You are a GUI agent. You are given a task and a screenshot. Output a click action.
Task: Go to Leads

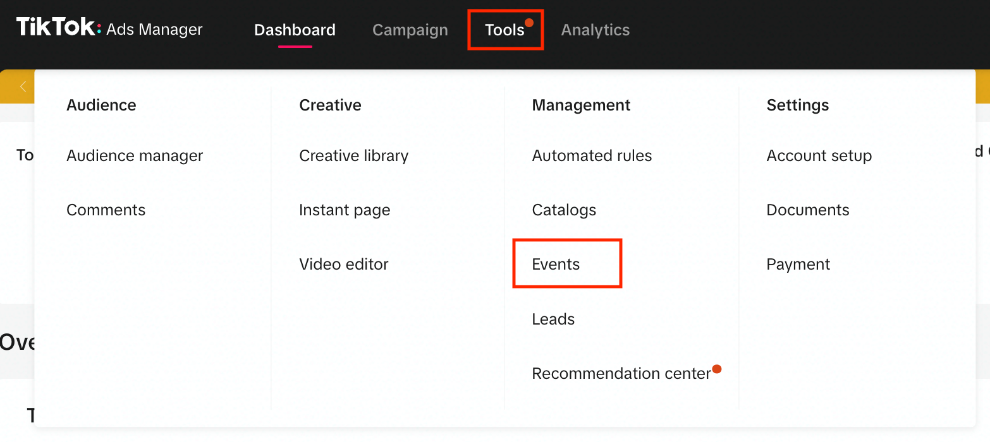pos(553,319)
